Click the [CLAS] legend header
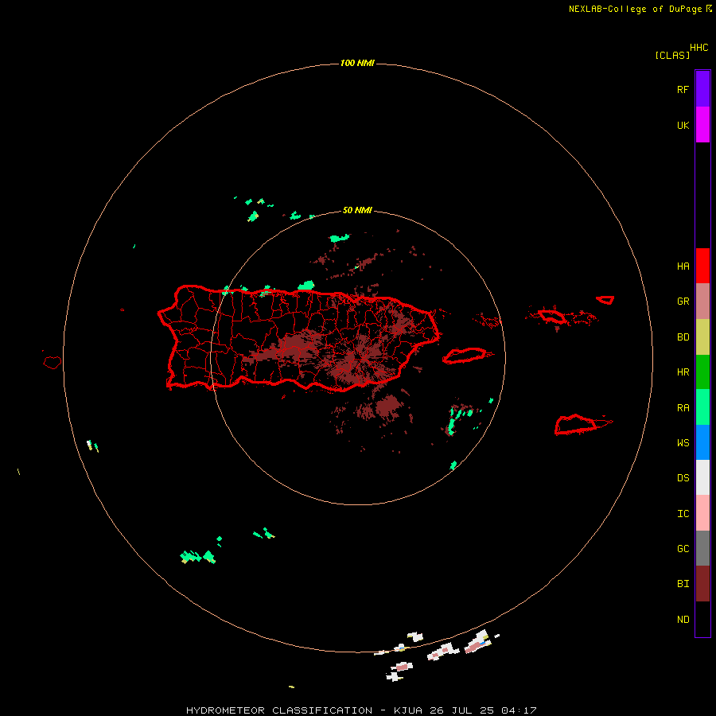Image resolution: width=716 pixels, height=716 pixels. coord(672,56)
